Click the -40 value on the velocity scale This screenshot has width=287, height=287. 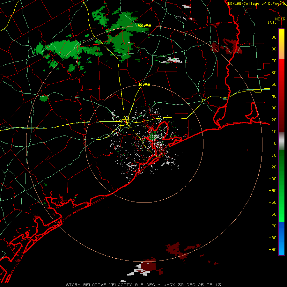point(273,191)
